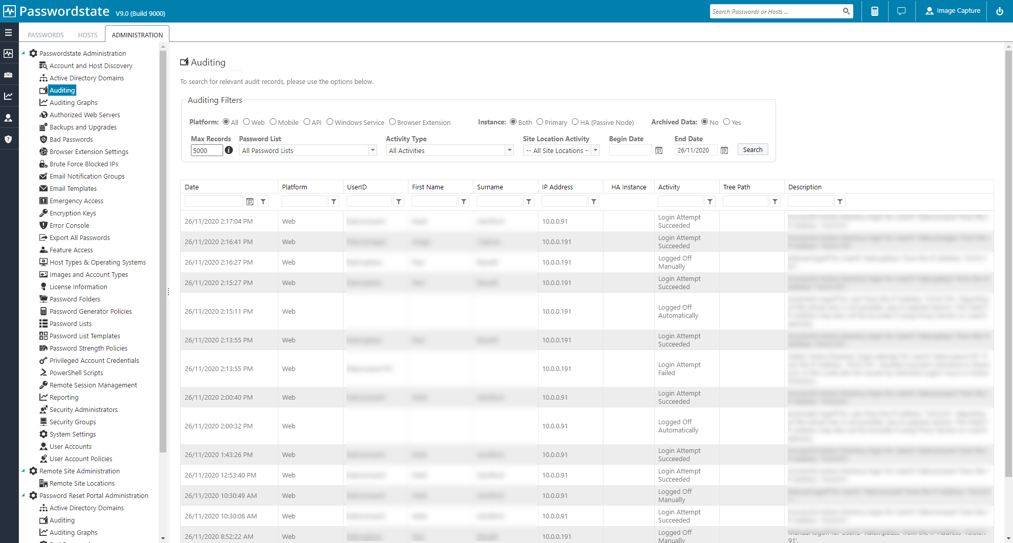1013x543 pixels.
Task: Select the Browser Extension radio button
Action: click(392, 122)
